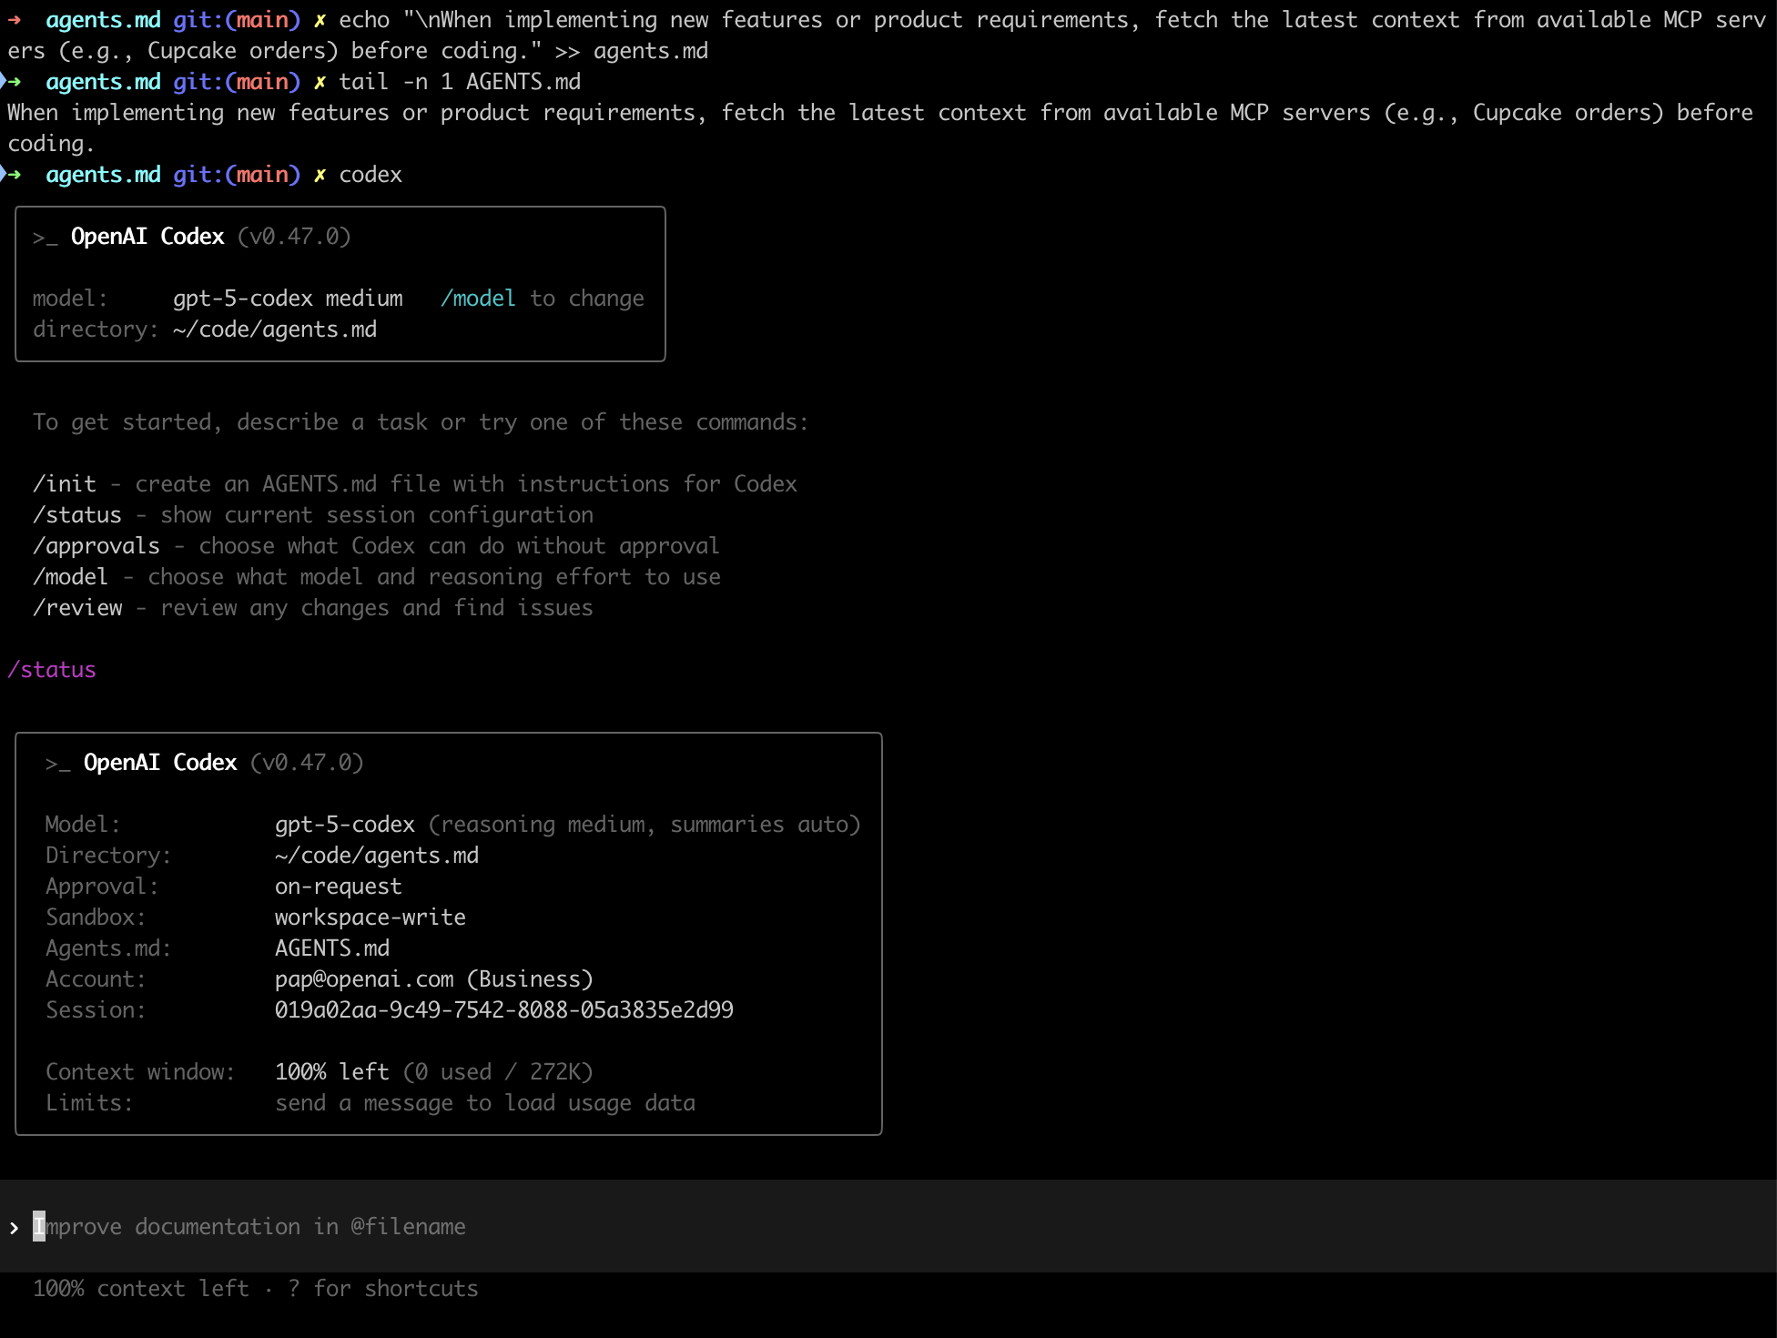Click the session ID value

pyautogui.click(x=503, y=1009)
